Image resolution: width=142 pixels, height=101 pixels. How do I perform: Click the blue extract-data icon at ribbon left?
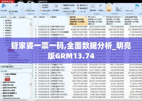pos(4,6)
